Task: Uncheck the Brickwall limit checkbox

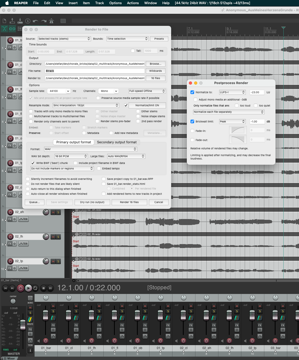Action: click(x=192, y=121)
